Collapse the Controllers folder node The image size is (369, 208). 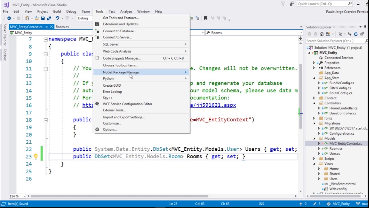click(314, 103)
